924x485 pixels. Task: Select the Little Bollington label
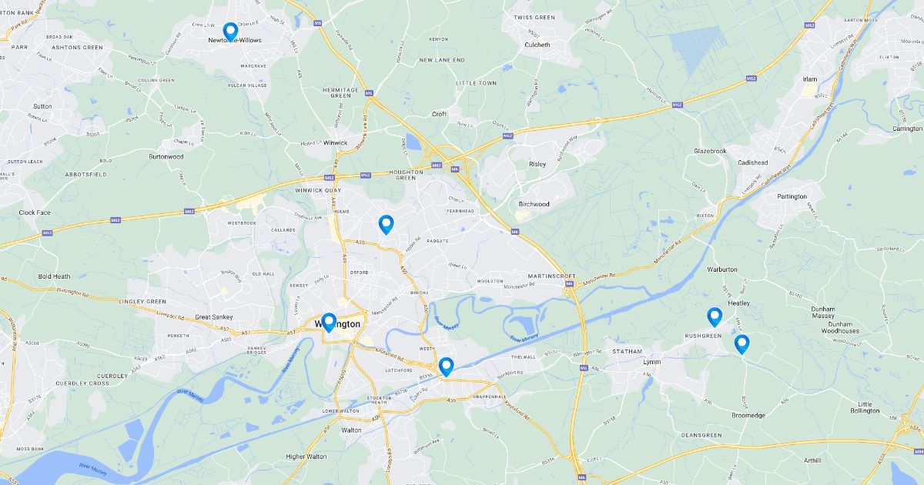point(869,406)
